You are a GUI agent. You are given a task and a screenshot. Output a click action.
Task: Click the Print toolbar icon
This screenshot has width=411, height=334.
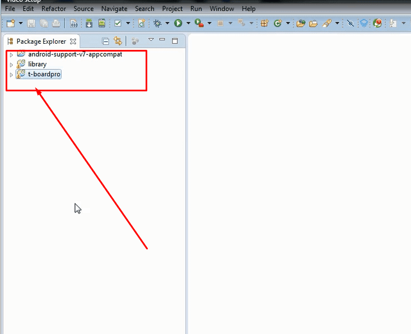click(56, 24)
